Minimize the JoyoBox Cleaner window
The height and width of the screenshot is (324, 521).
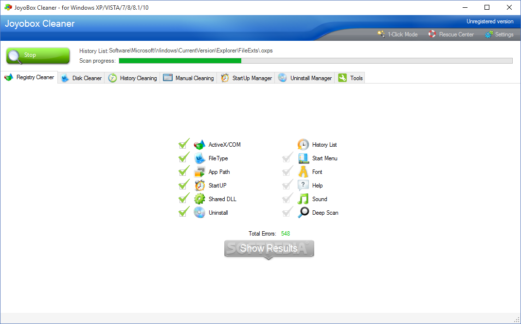tap(465, 7)
